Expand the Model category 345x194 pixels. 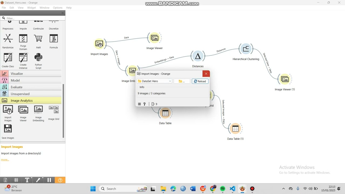coord(31,80)
